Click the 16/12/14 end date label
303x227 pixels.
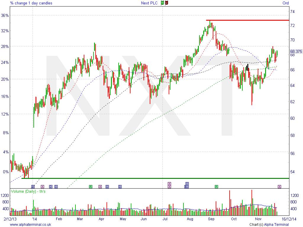pyautogui.click(x=289, y=219)
